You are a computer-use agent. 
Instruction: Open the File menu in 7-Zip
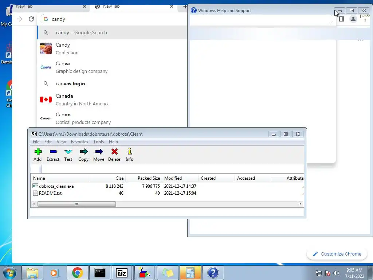(36, 142)
